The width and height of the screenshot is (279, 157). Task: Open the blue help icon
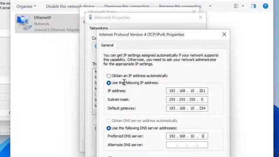coord(265,6)
